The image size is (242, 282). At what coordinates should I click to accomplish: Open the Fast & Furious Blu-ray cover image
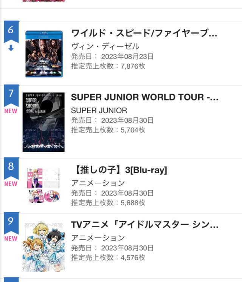(44, 54)
